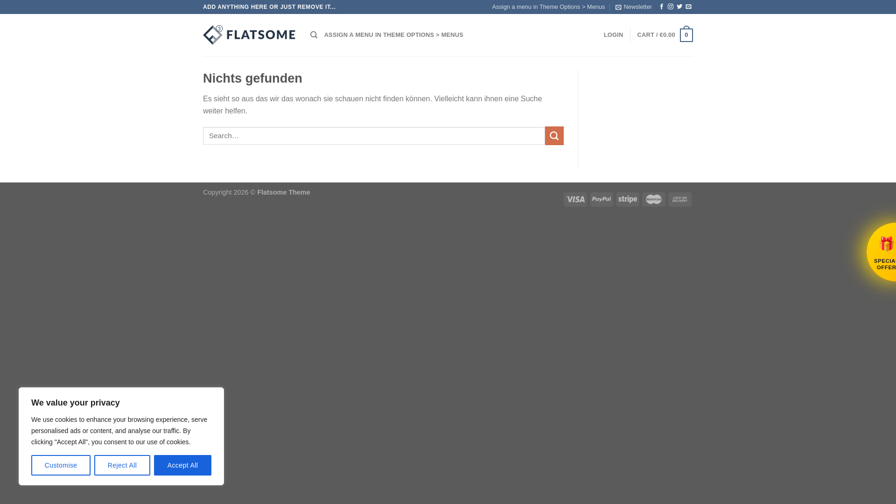Image resolution: width=896 pixels, height=504 pixels.
Task: Click the cart bag icon showing 0
Action: [686, 35]
